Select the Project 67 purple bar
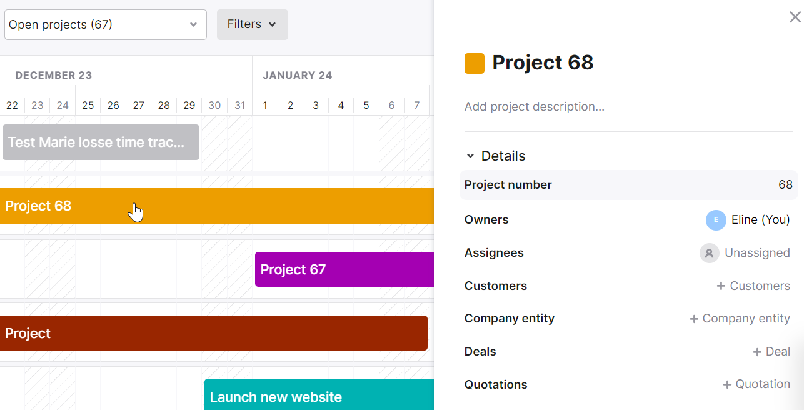Viewport: 804px width, 410px height. (344, 269)
